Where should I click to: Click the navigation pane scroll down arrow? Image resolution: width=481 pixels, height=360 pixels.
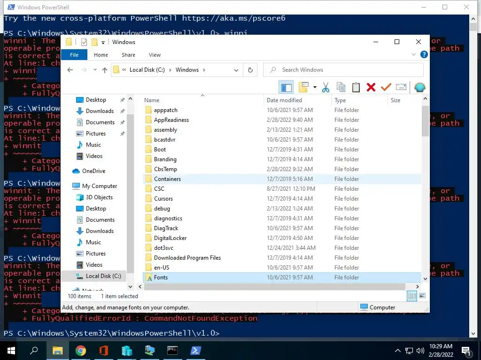tap(131, 286)
